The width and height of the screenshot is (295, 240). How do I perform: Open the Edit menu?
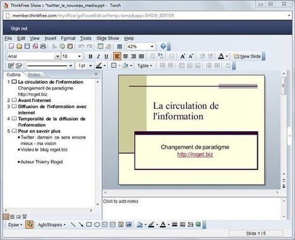21,38
